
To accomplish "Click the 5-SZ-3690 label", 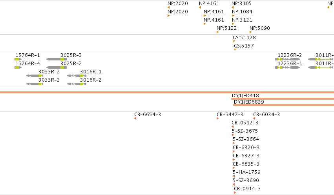I will coord(246,180).
